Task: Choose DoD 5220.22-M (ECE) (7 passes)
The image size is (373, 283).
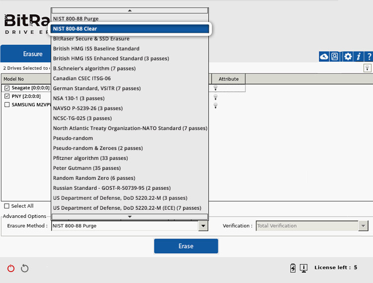Action: (130, 208)
